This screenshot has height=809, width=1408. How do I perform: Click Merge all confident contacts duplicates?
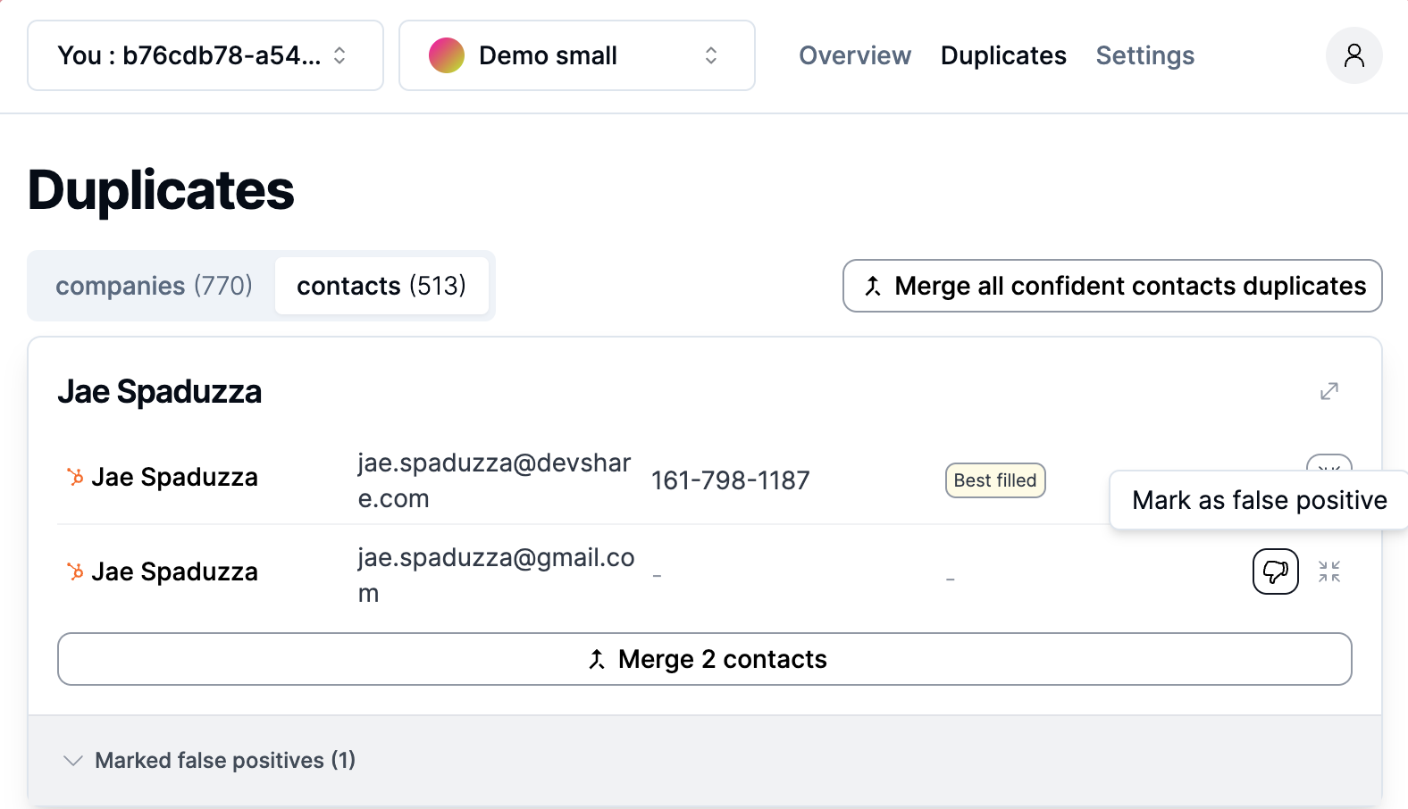tap(1112, 286)
